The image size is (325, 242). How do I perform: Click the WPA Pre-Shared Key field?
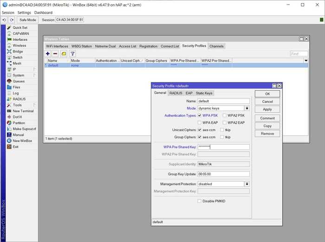223,147
